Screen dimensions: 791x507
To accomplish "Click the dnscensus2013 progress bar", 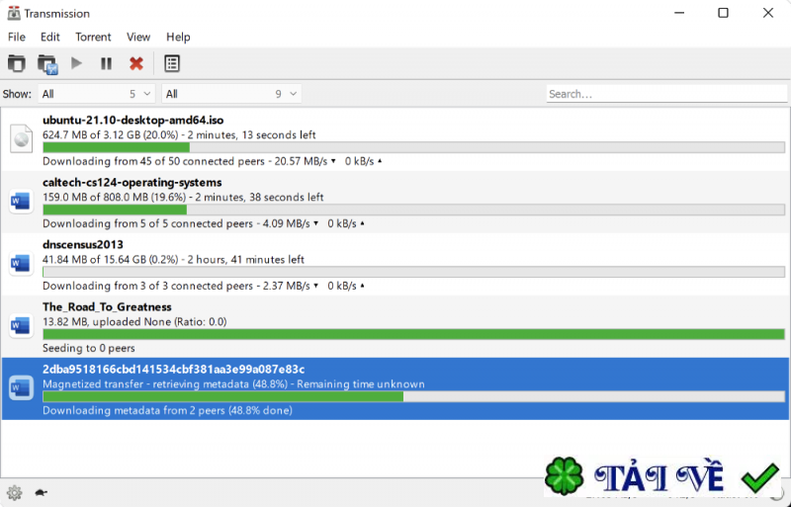I will [x=413, y=272].
